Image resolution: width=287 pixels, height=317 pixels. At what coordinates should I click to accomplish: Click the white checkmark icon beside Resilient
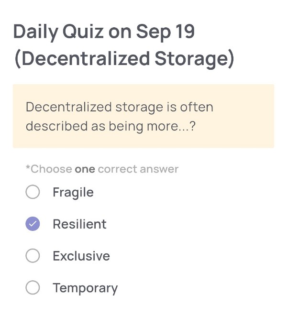point(33,224)
